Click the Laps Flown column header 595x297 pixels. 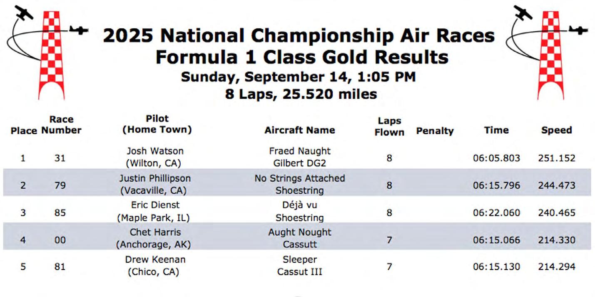tap(389, 127)
